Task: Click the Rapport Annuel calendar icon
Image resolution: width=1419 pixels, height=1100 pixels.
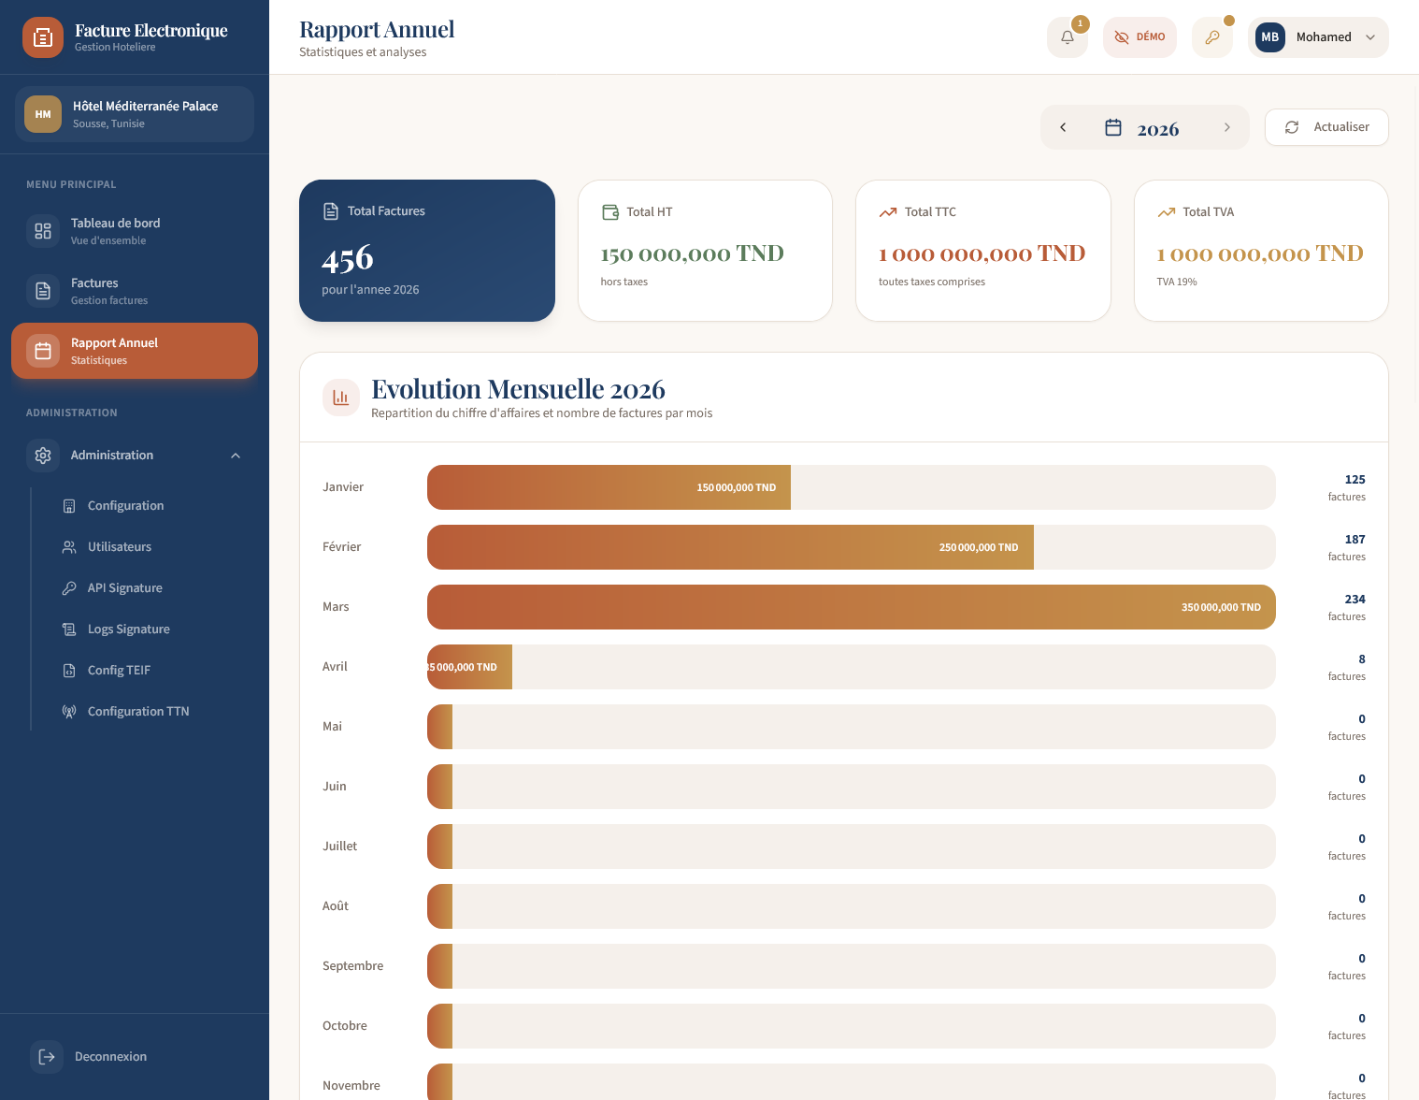Action: [42, 350]
